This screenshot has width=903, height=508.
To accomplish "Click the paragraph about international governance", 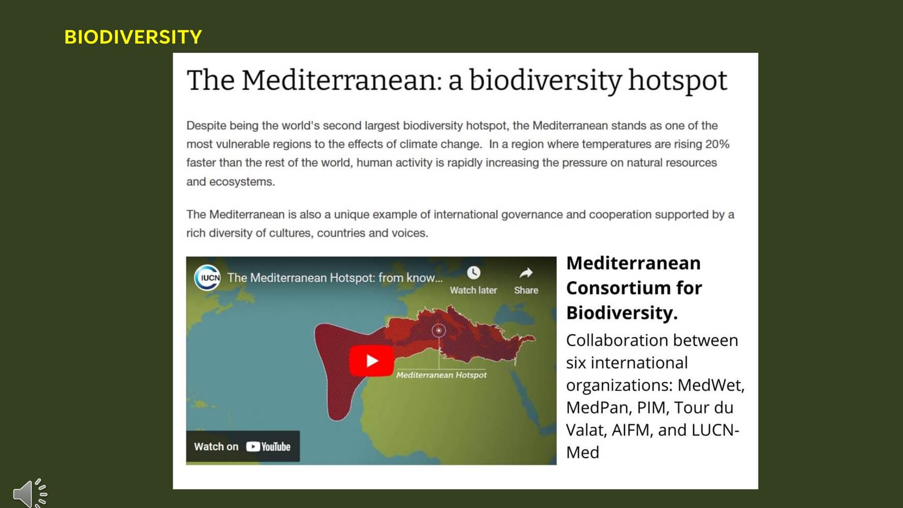I will pyautogui.click(x=460, y=224).
